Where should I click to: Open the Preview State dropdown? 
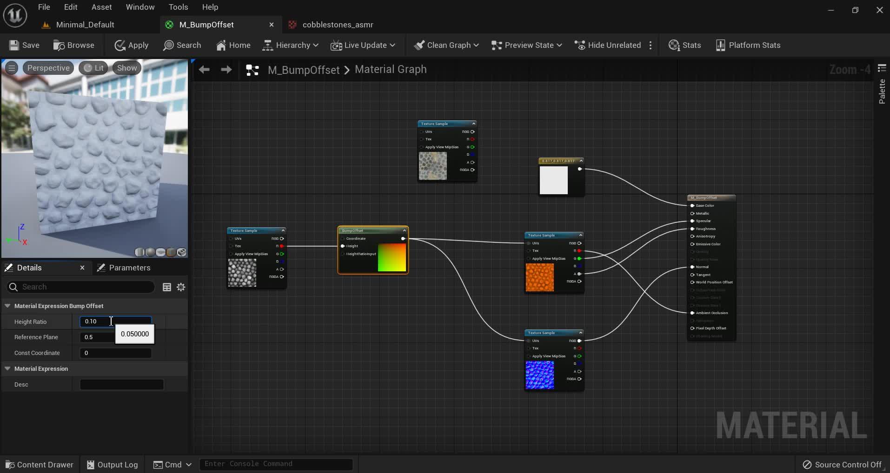(x=526, y=45)
